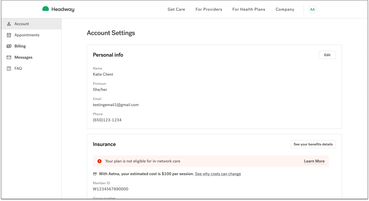
Task: Select the Messages envelope icon
Action: 9,57
